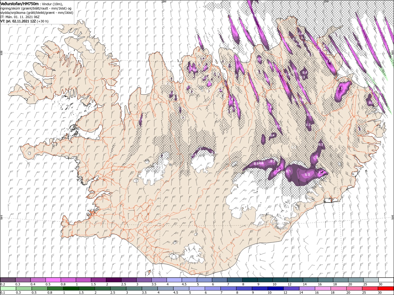Pick the rain legend swatch between 6 and 7
This screenshot has width=394, height=295.
coord(212,288)
